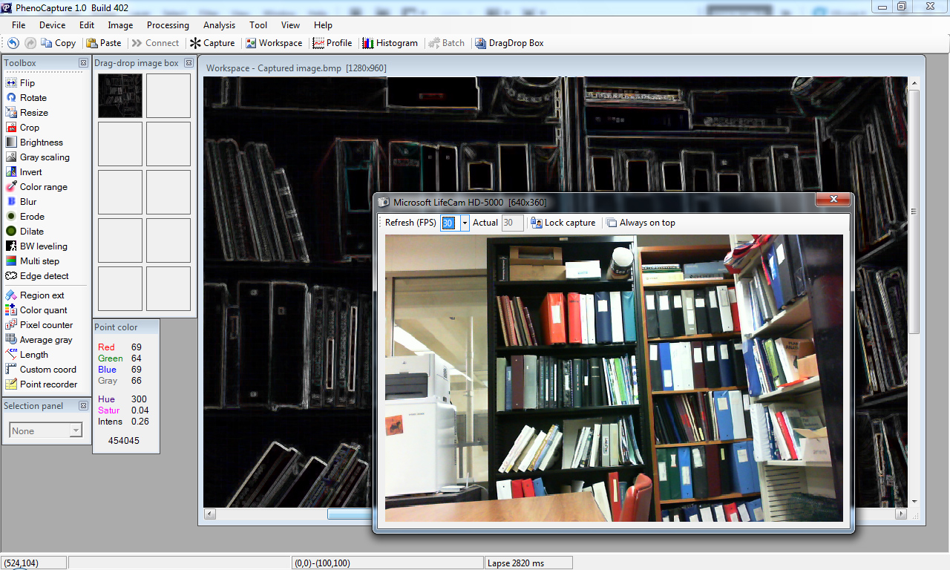This screenshot has width=950, height=570.
Task: Click the Workspace toolbar button
Action: point(274,43)
